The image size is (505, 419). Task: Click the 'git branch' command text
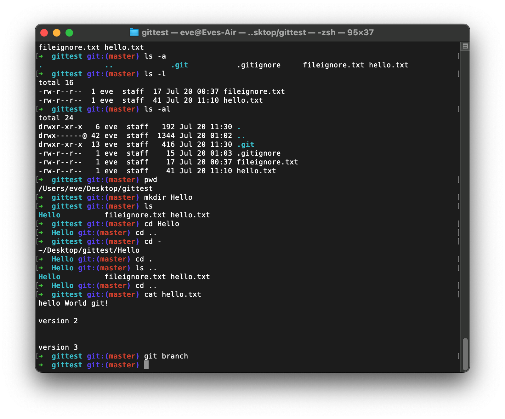(166, 356)
